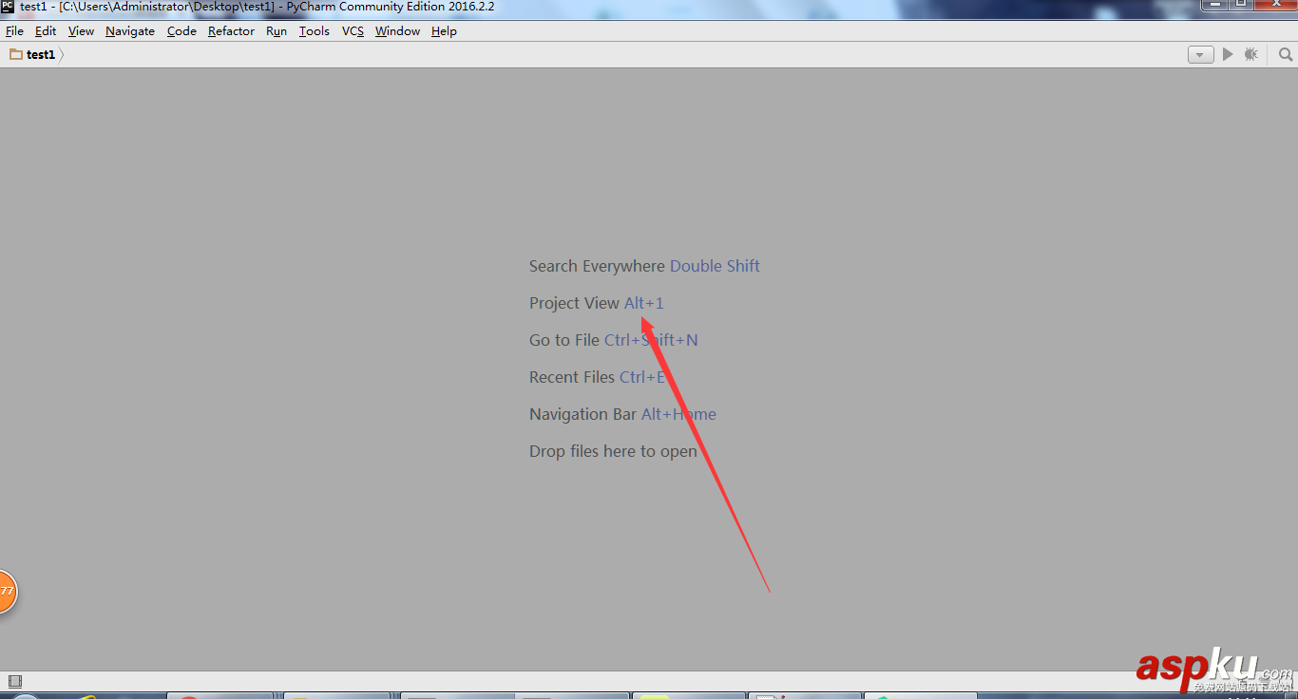
Task: Open the Code menu
Action: 181,31
